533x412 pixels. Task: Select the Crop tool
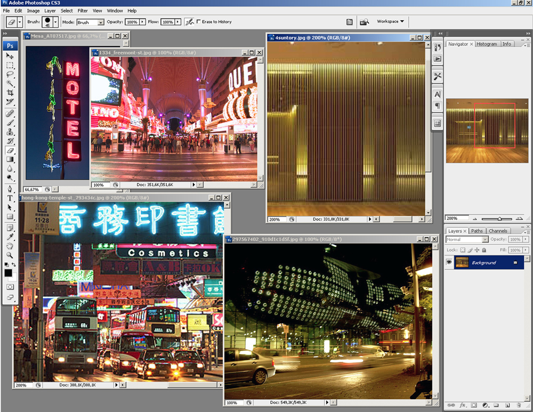(x=10, y=92)
